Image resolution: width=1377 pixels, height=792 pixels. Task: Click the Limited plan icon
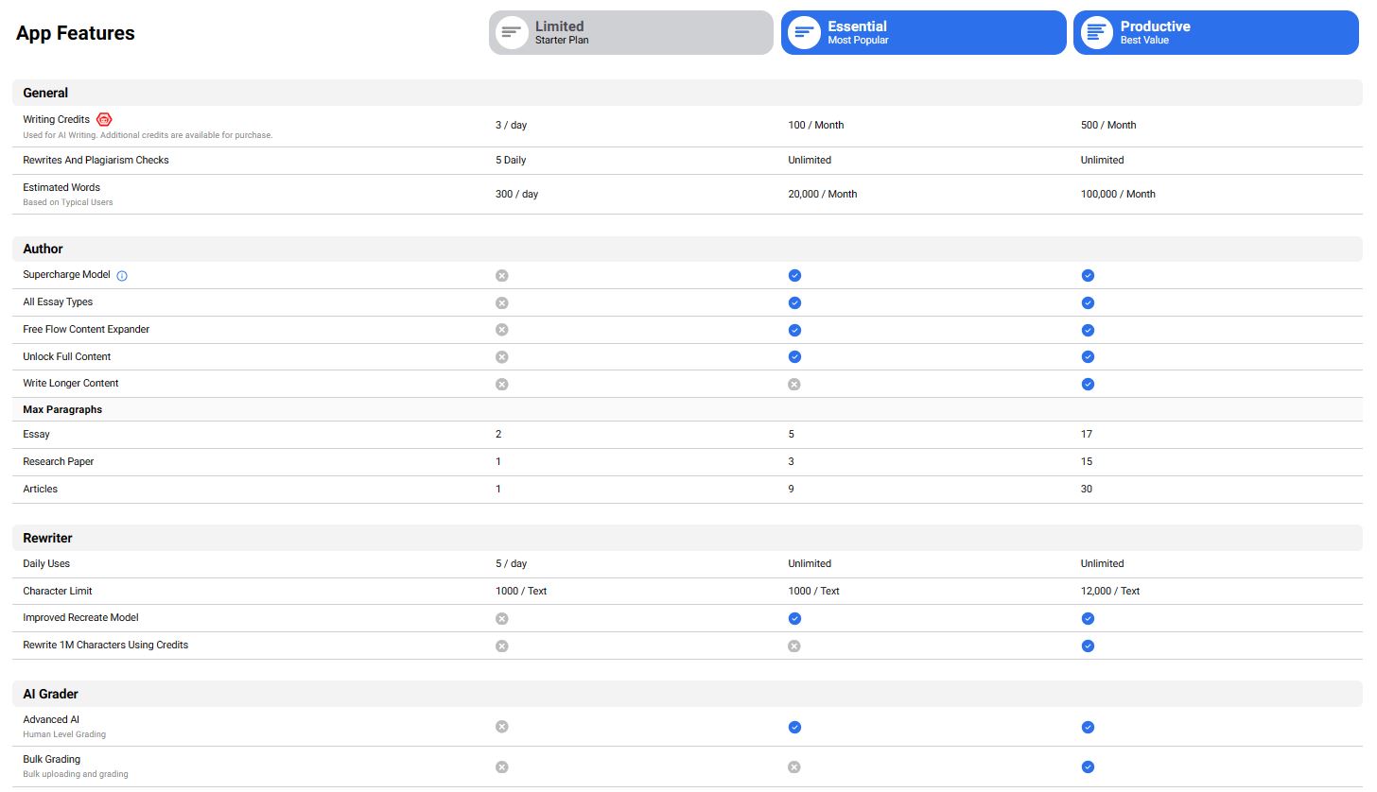coord(512,33)
